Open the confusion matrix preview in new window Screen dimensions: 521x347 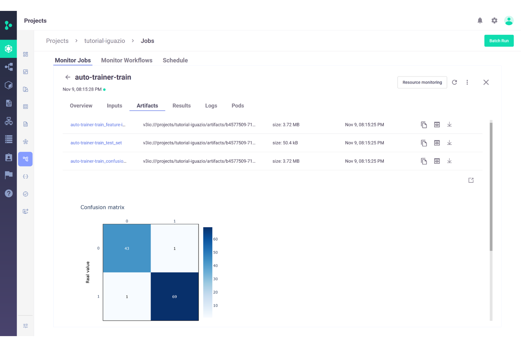point(471,180)
